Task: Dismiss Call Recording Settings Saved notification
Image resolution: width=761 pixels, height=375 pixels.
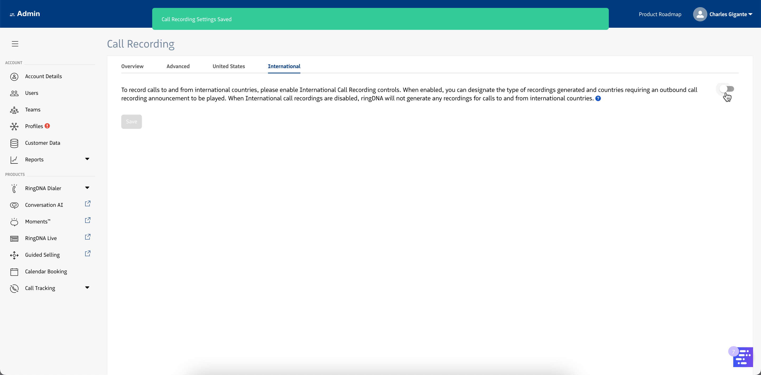Action: [x=380, y=19]
